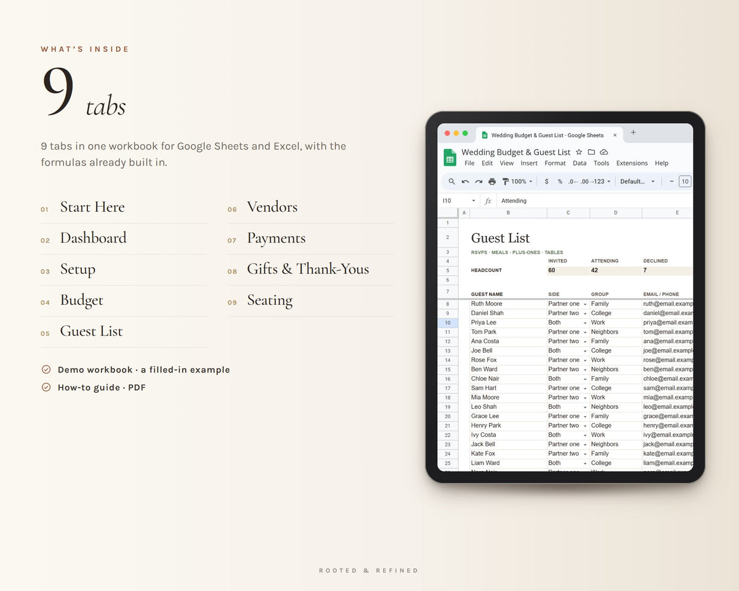Select the Declined headcount cell showing 7
739x591 pixels.
pos(668,270)
